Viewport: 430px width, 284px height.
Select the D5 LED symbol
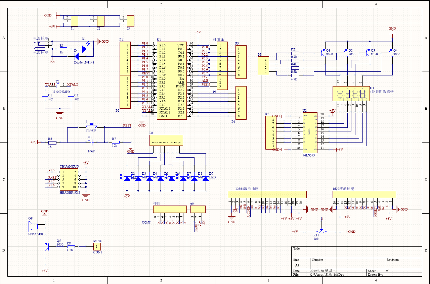click(161, 179)
